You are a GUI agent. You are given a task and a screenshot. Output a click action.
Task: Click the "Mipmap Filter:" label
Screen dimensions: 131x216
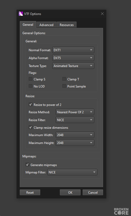coord(36,172)
